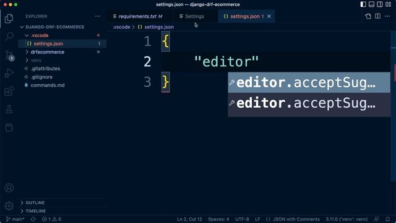Open the Explorer view in activity bar
Screen dimensions: 396x223
click(x=9, y=19)
